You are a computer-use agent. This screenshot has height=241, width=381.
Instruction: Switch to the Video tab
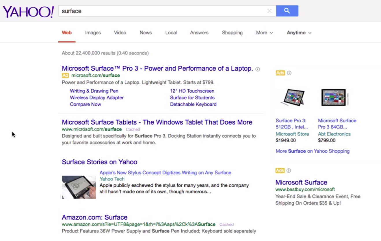120,33
